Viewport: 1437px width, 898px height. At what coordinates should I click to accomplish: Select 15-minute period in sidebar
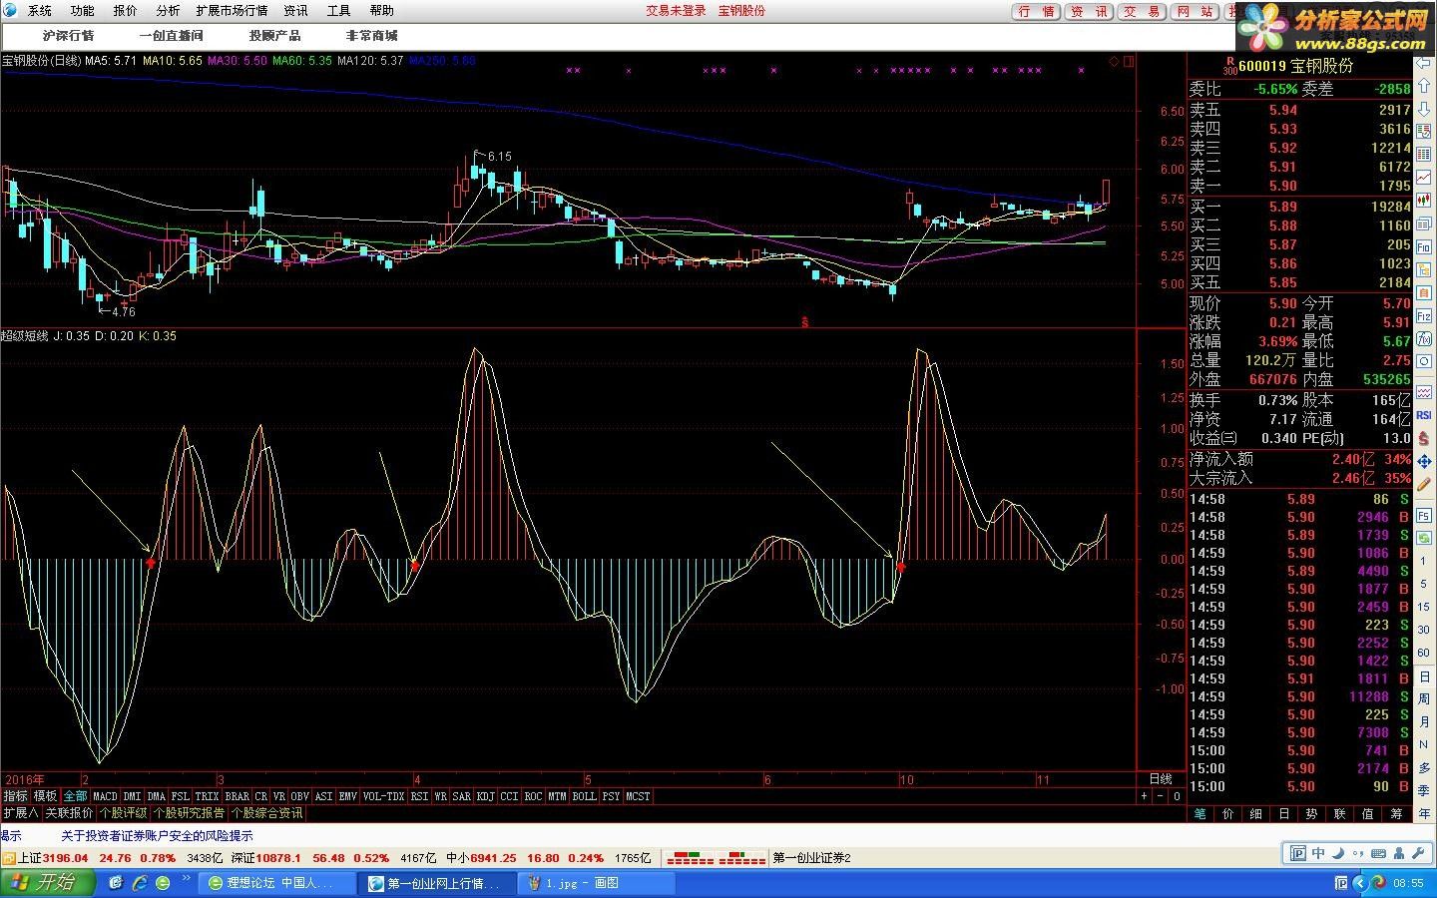(x=1424, y=607)
